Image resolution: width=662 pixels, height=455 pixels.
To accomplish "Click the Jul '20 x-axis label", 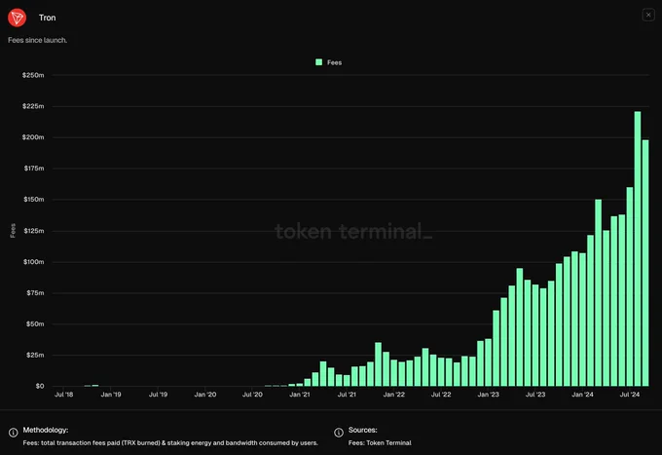I will pyautogui.click(x=252, y=395).
